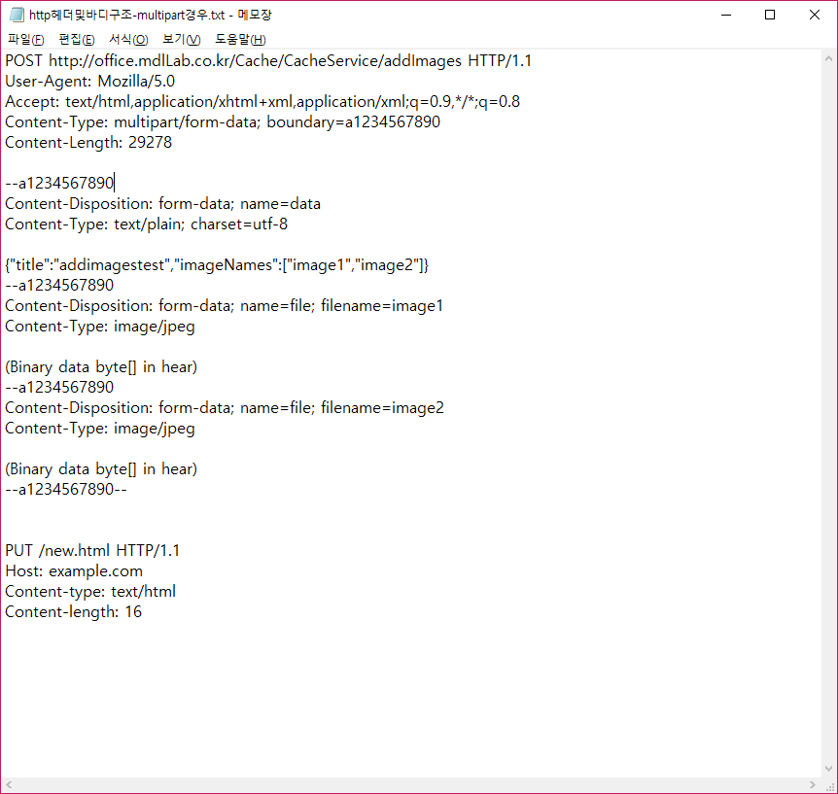The width and height of the screenshot is (838, 794).
Task: Minimize the Notepad window
Action: pos(726,15)
